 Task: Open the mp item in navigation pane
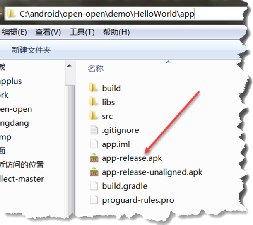pos(6,137)
